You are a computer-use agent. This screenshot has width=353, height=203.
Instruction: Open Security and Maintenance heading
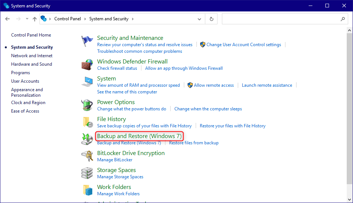tap(130, 38)
